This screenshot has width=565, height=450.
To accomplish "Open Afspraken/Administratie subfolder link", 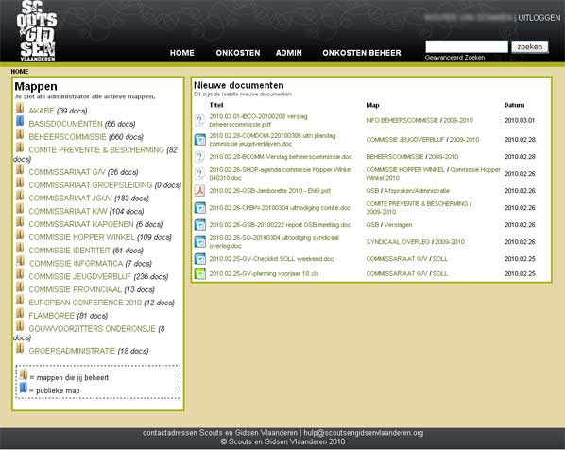I will 417,191.
